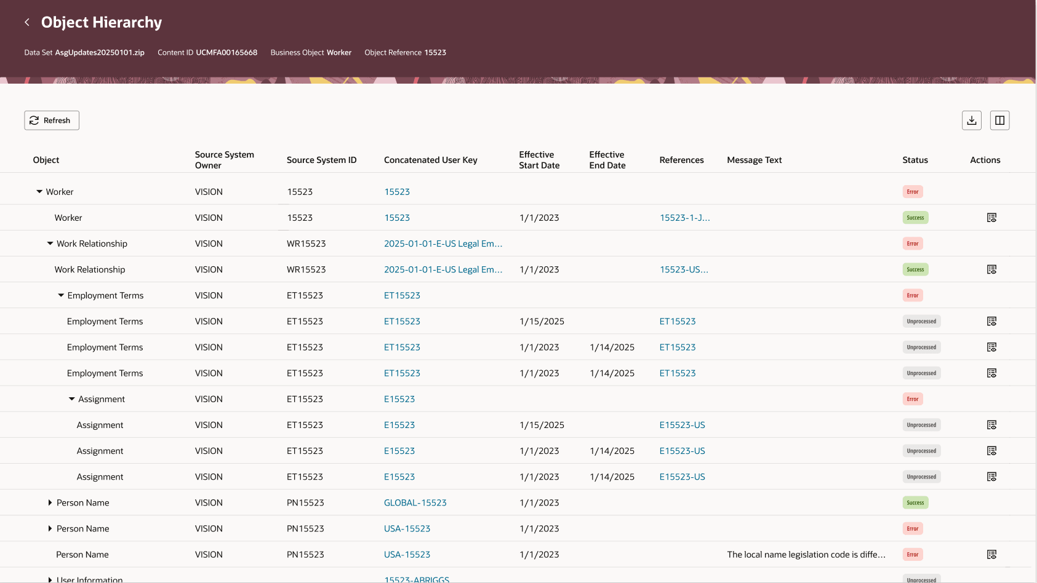Click view details icon on the Person Name error row

coord(991,554)
